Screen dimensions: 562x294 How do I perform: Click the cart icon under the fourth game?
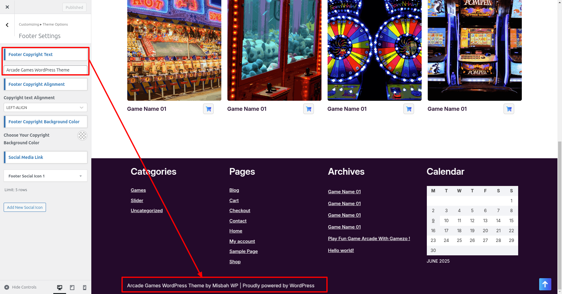(509, 109)
